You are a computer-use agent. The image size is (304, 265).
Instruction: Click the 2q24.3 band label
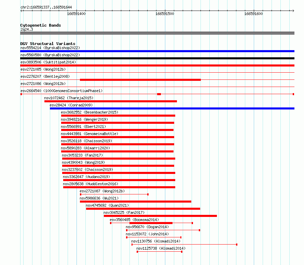pos(27,29)
